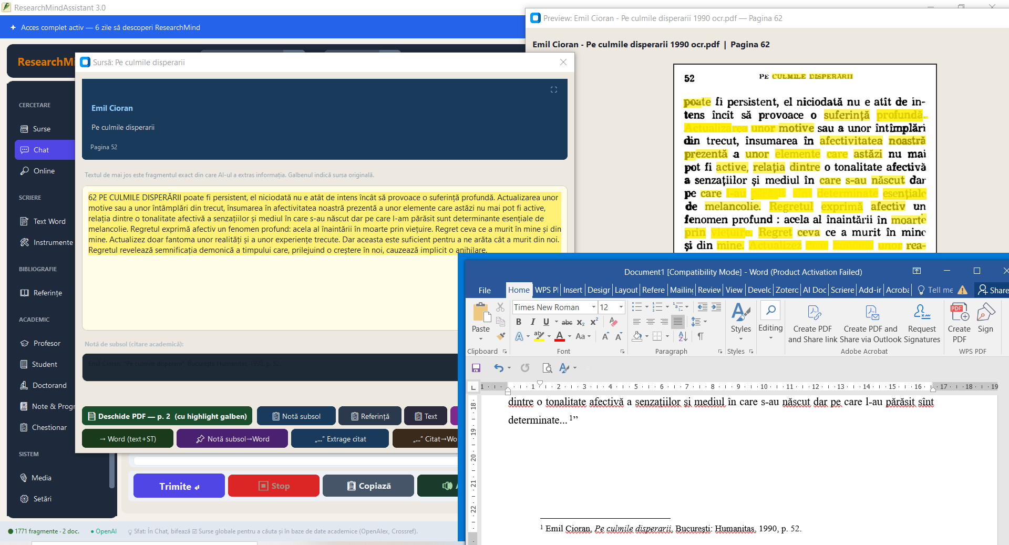The width and height of the screenshot is (1009, 545).
Task: Expand the numbering list dropdown arrow
Action: (x=667, y=307)
